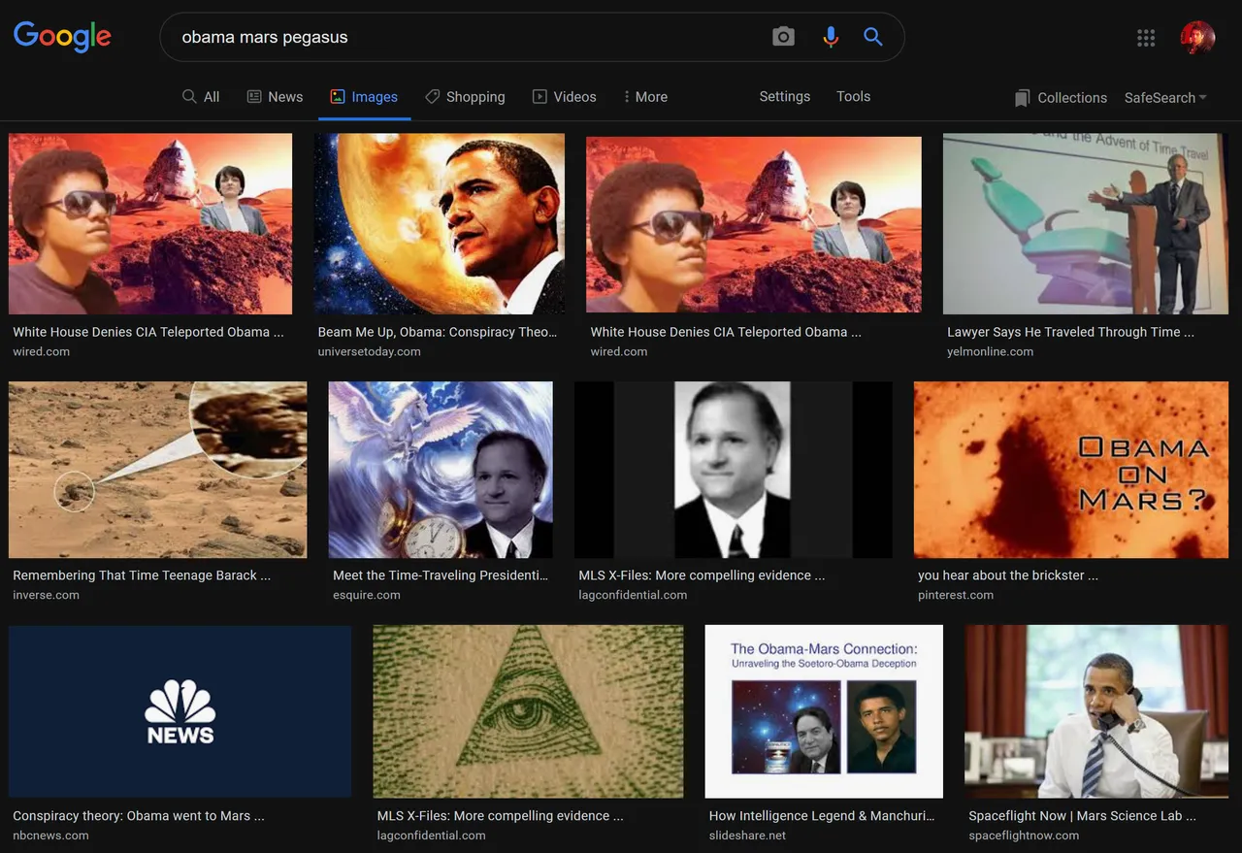Switch to the News tab
Screen dimensions: 1242x853
[x=275, y=97]
